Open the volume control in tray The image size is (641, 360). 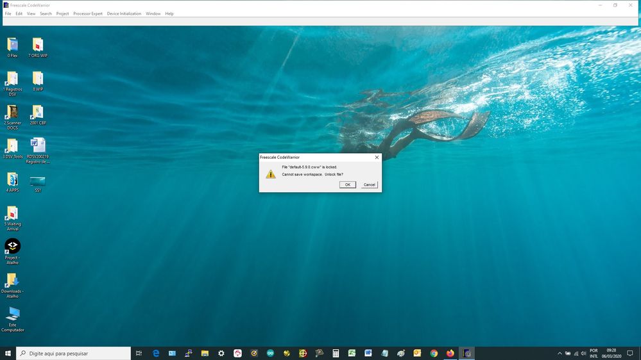(583, 354)
